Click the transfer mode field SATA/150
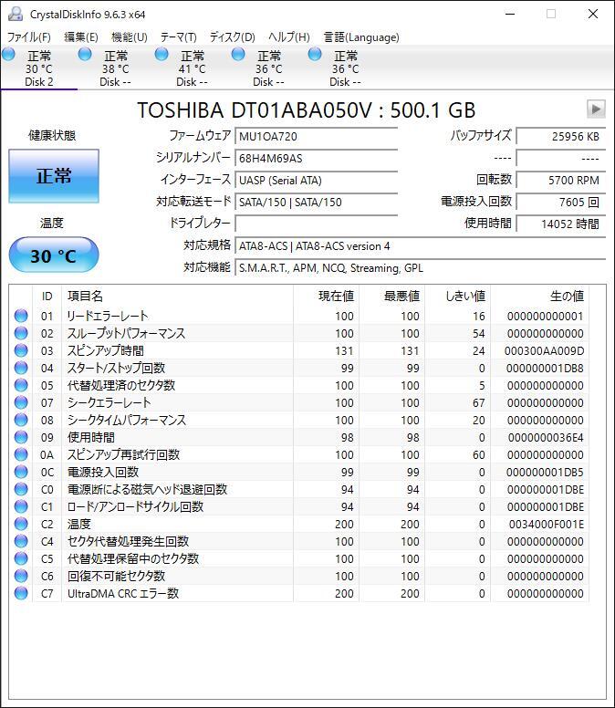Screen dimensions: 615x708 [316, 202]
